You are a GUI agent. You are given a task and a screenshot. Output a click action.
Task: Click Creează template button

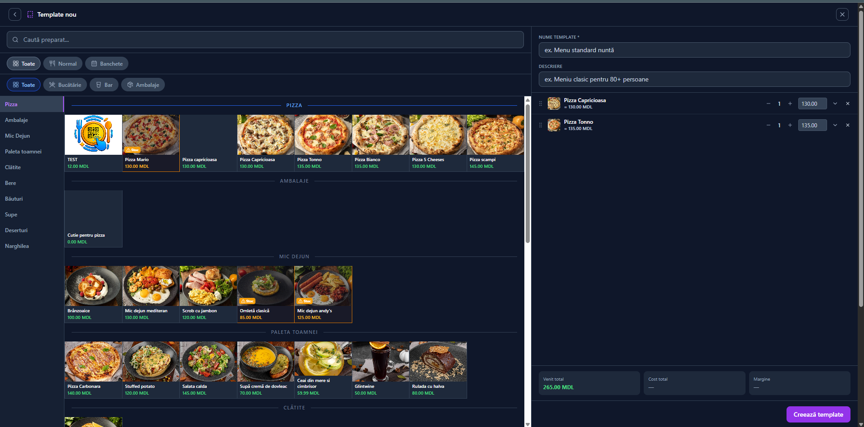pyautogui.click(x=818, y=414)
